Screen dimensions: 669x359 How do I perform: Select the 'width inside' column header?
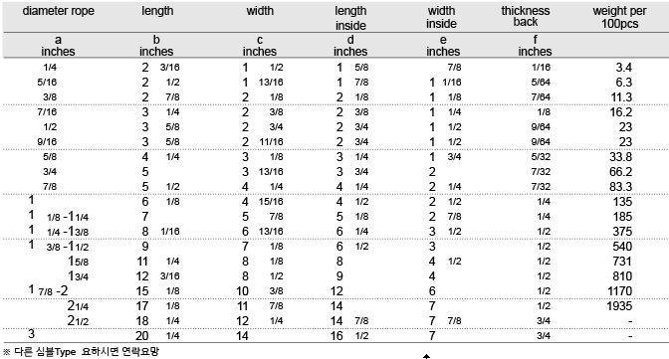(x=441, y=17)
